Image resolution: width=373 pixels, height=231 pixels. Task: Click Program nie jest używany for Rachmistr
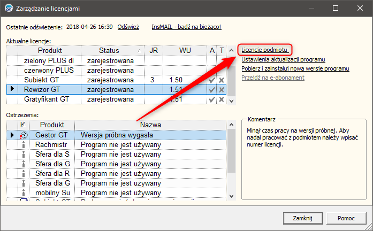pos(121,145)
